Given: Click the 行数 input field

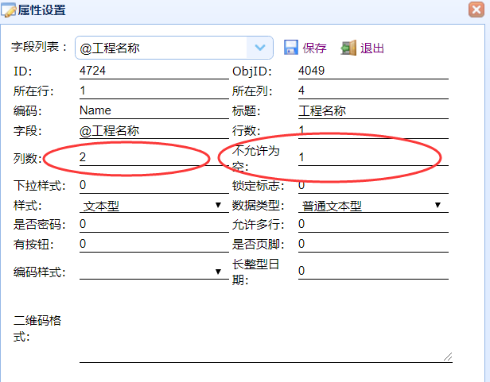Looking at the screenshot, I should click(373, 130).
